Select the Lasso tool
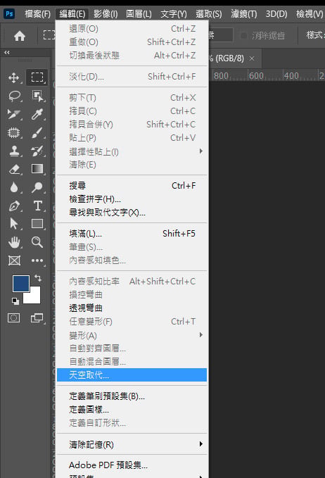 point(14,96)
